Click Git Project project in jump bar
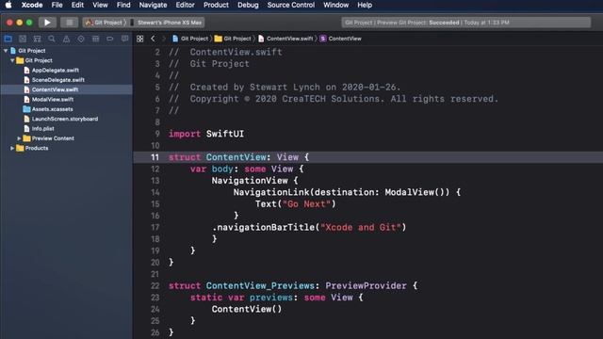Image resolution: width=603 pixels, height=339 pixels. pyautogui.click(x=190, y=39)
